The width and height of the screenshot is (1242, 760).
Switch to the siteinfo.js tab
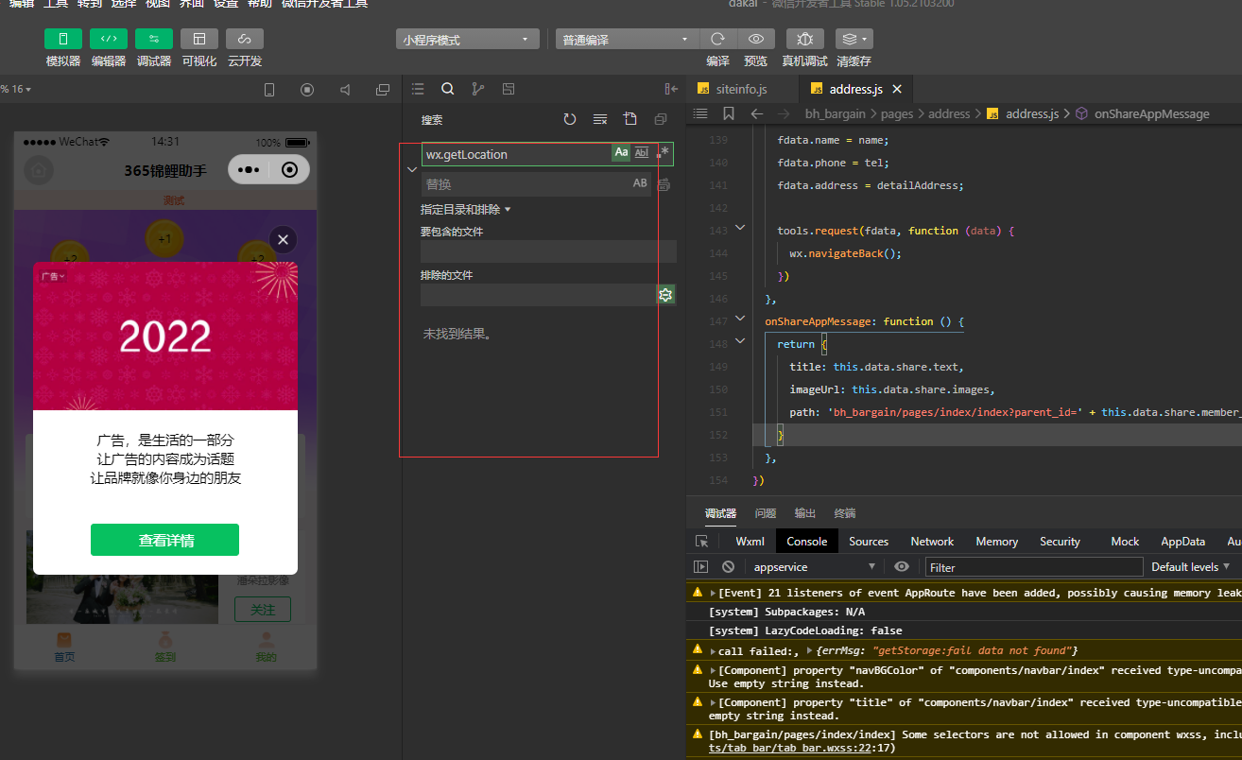[x=741, y=89]
